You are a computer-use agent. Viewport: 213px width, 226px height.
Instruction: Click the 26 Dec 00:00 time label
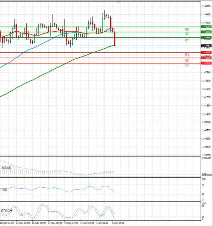tap(39, 223)
